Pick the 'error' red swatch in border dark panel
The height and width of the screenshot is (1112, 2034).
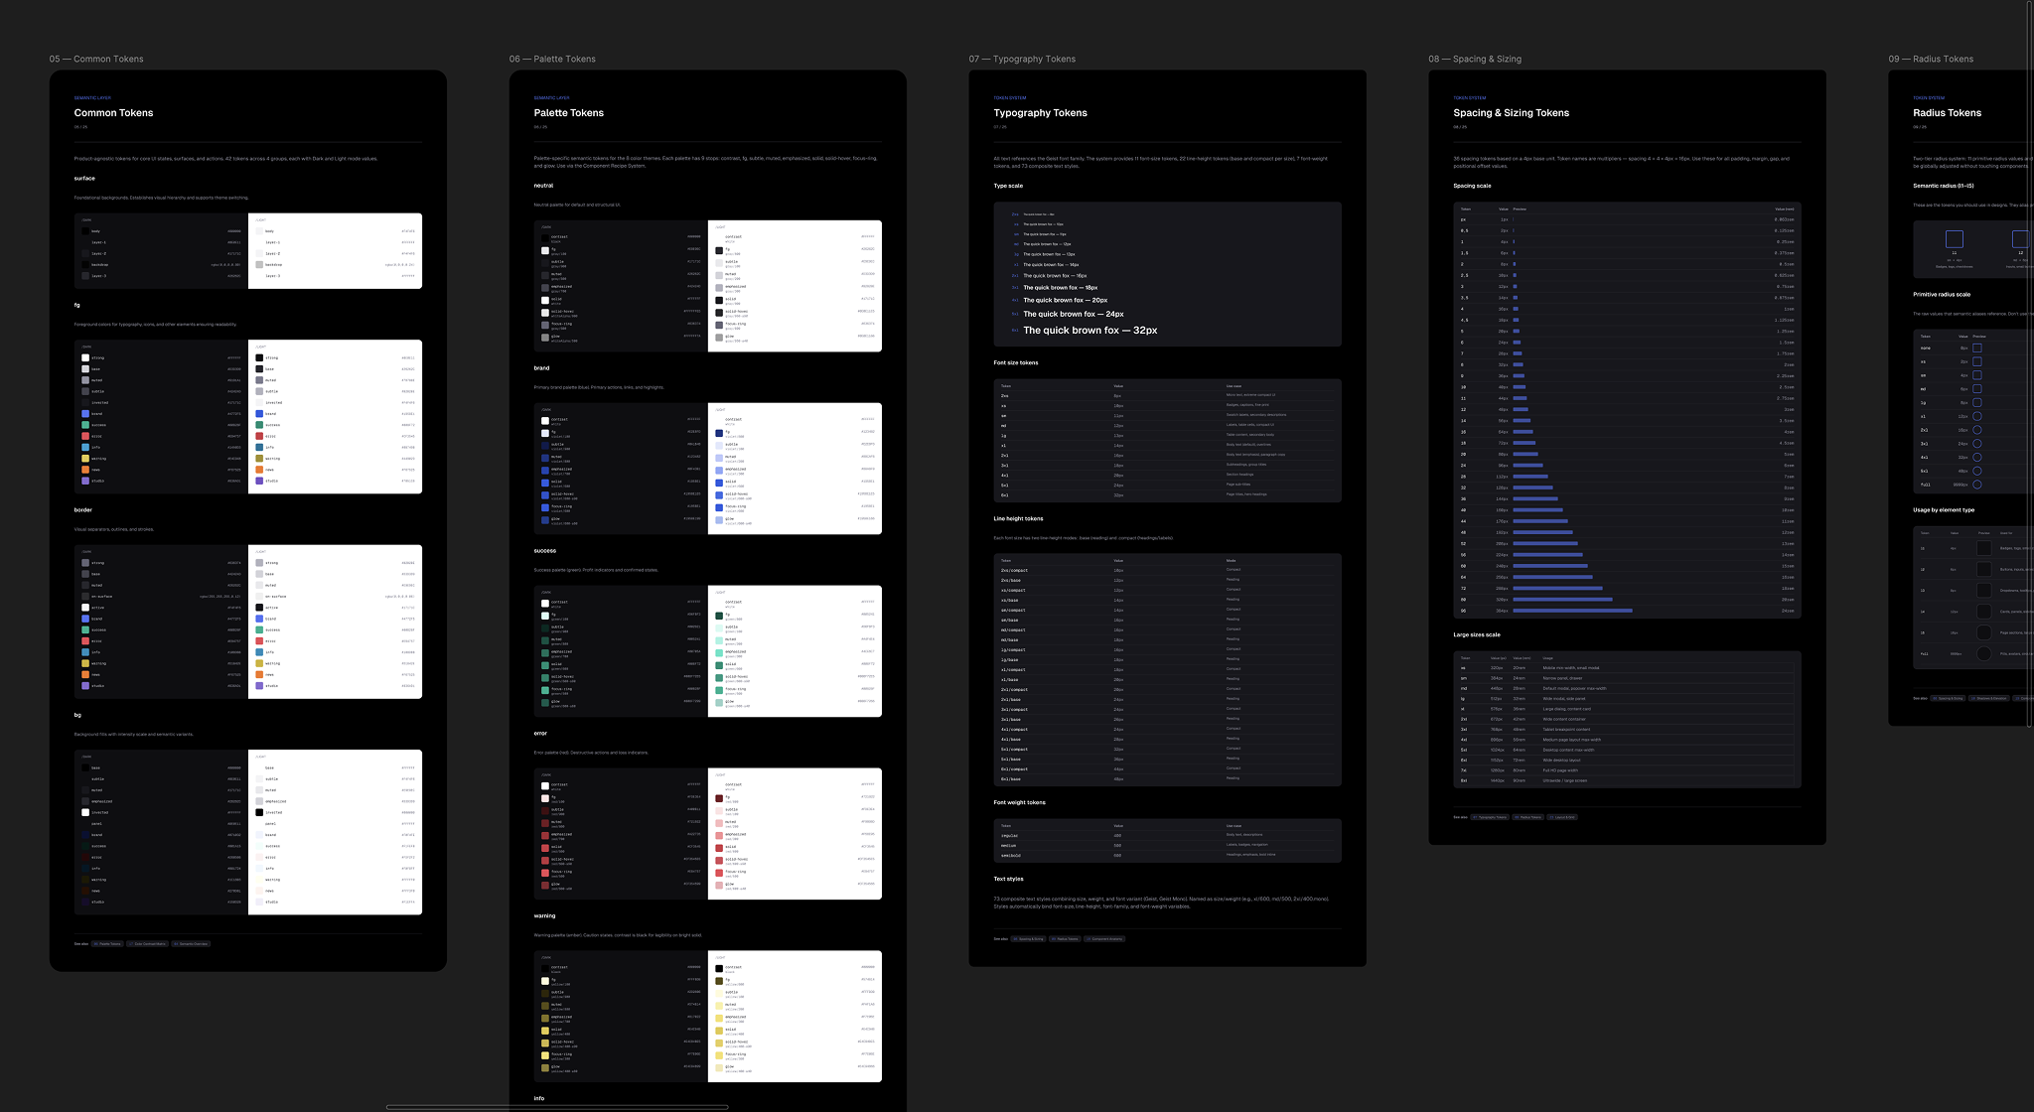(x=85, y=640)
